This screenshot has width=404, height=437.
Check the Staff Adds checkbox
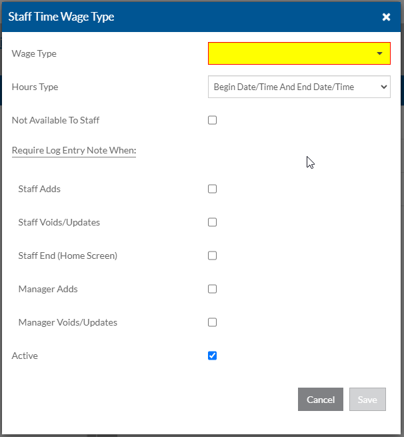pyautogui.click(x=212, y=189)
